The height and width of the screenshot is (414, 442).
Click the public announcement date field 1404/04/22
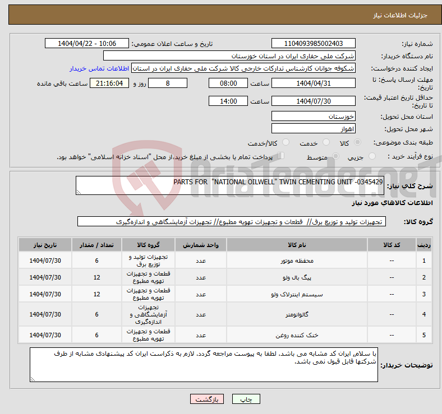coord(87,43)
